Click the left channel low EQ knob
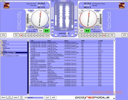The image size is (128, 100). pos(52,34)
